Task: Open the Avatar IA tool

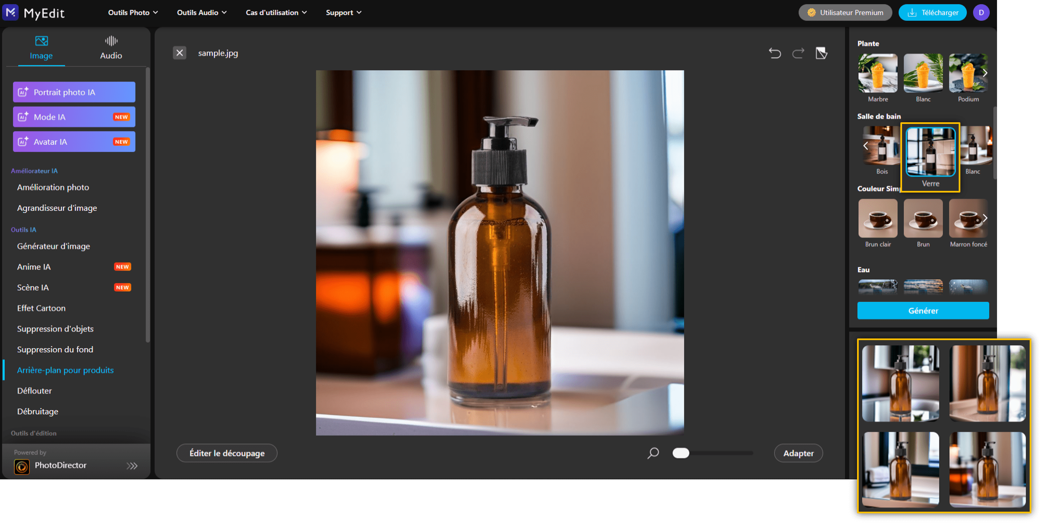Action: pos(74,142)
